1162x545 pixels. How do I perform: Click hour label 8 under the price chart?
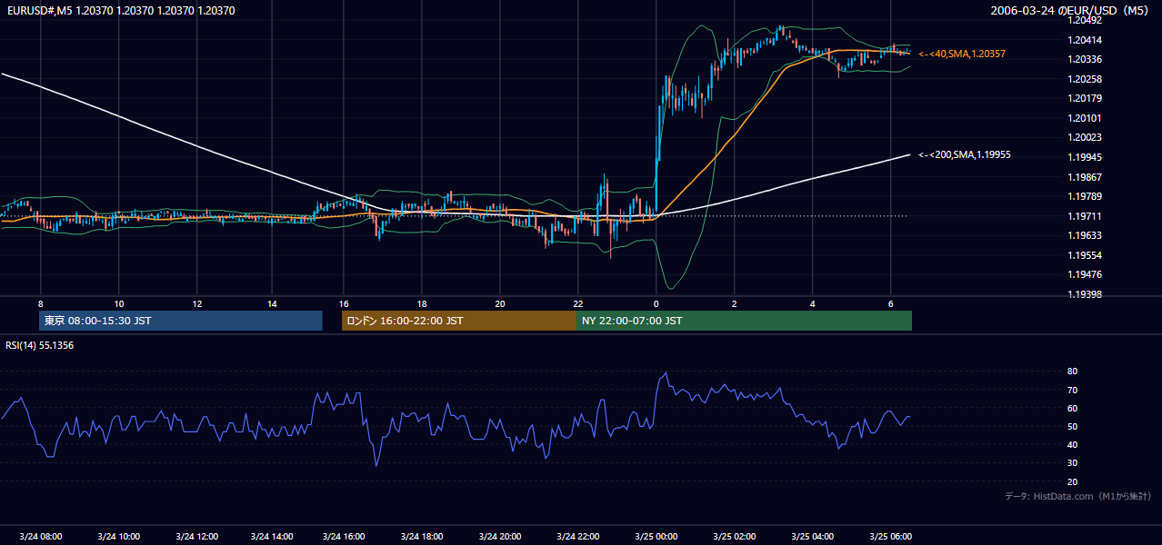pyautogui.click(x=40, y=303)
